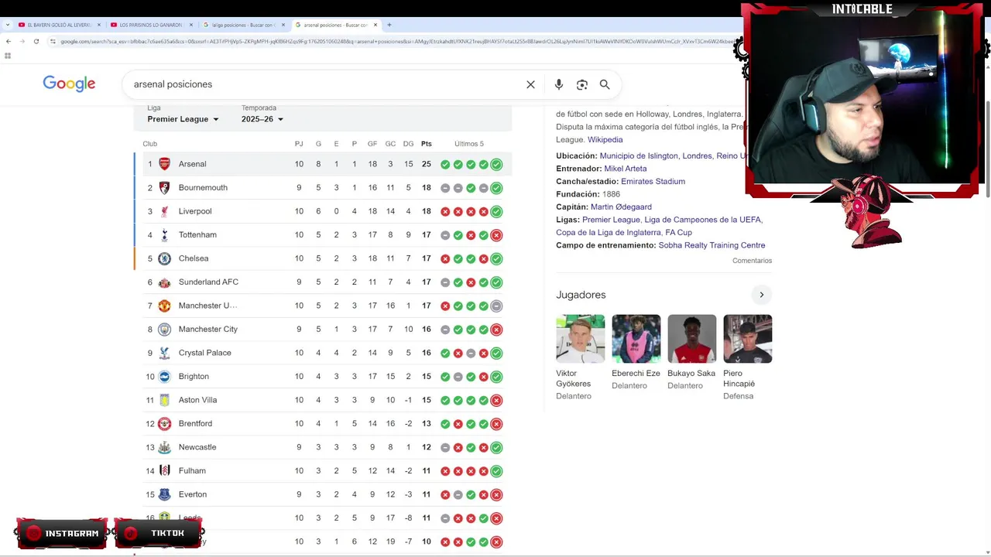The height and width of the screenshot is (557, 991).
Task: Open Piero Hincapié player photo
Action: (747, 339)
